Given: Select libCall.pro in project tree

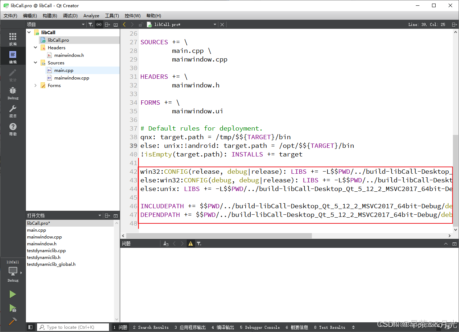Looking at the screenshot, I should pyautogui.click(x=58, y=40).
